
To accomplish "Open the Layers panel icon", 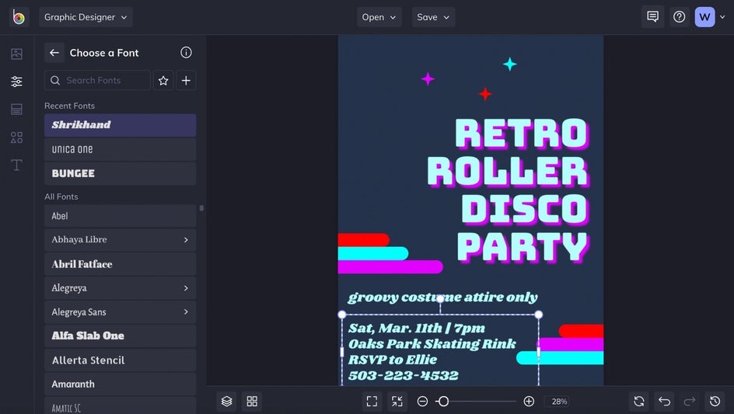I will point(227,401).
